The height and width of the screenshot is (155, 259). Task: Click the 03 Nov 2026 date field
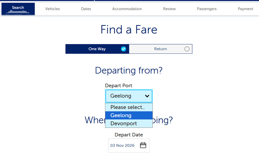(129, 146)
